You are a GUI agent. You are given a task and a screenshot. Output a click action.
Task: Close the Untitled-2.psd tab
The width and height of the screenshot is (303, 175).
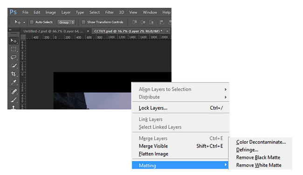tap(88, 31)
